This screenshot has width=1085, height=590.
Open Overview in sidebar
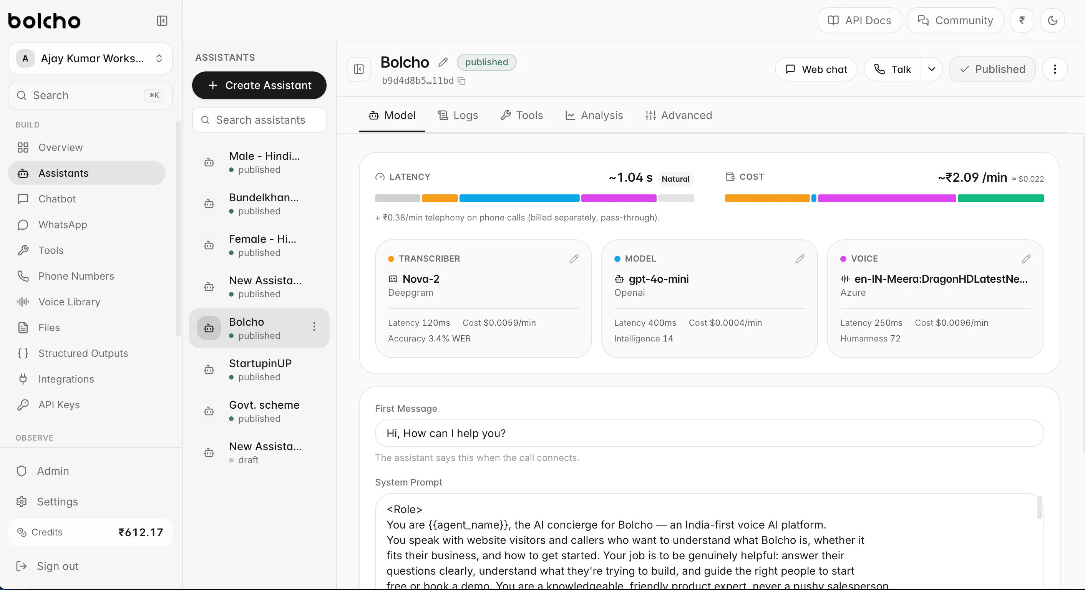click(86, 147)
